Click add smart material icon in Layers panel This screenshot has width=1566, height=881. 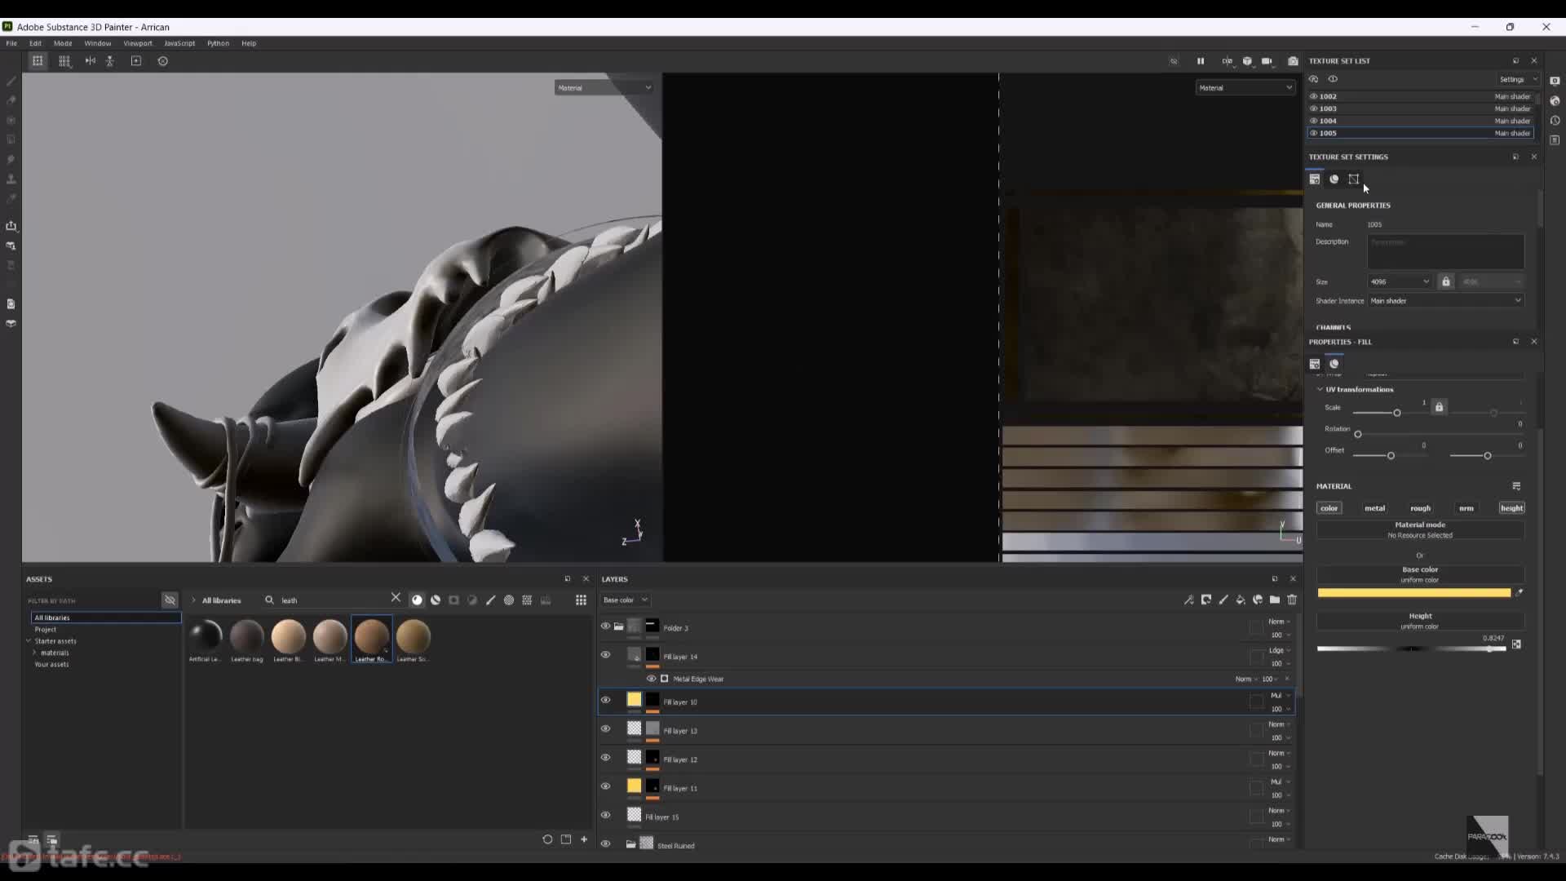pyautogui.click(x=1258, y=600)
